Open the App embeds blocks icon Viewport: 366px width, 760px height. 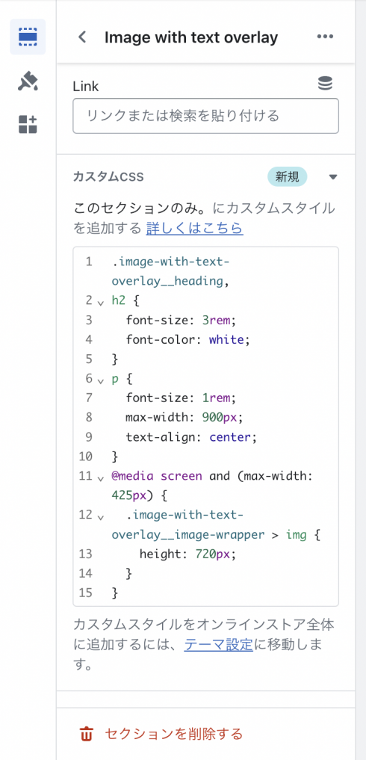[28, 125]
